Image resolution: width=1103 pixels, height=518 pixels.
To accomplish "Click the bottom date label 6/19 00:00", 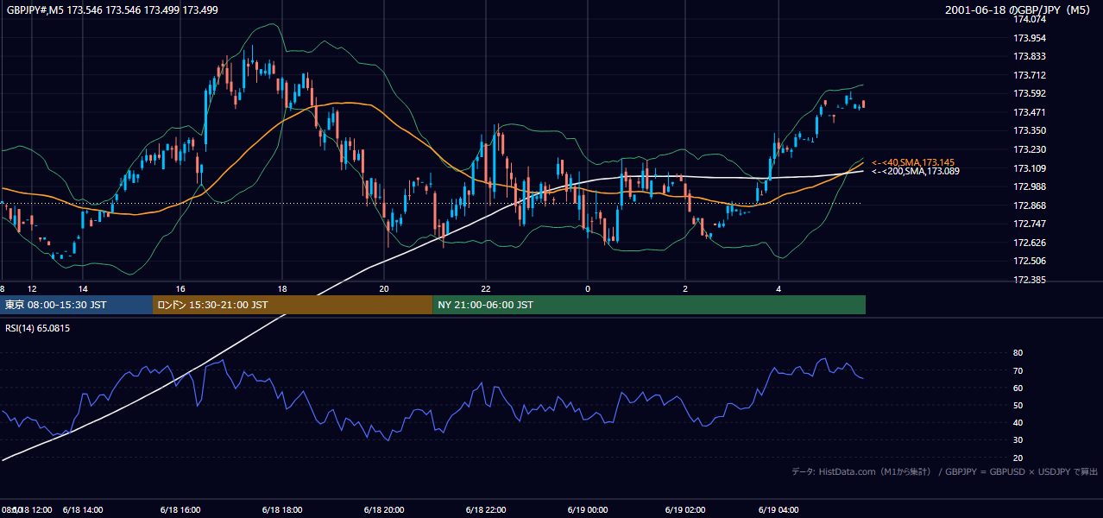I will pos(588,509).
